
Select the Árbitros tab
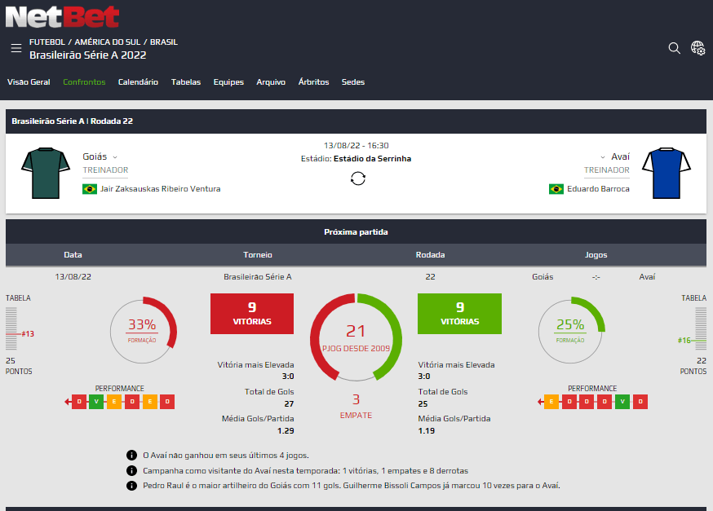pos(313,82)
